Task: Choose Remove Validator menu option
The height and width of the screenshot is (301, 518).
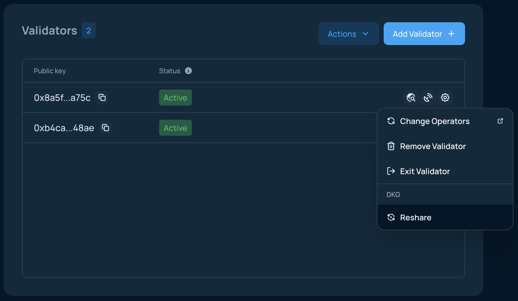Action: 445,146
